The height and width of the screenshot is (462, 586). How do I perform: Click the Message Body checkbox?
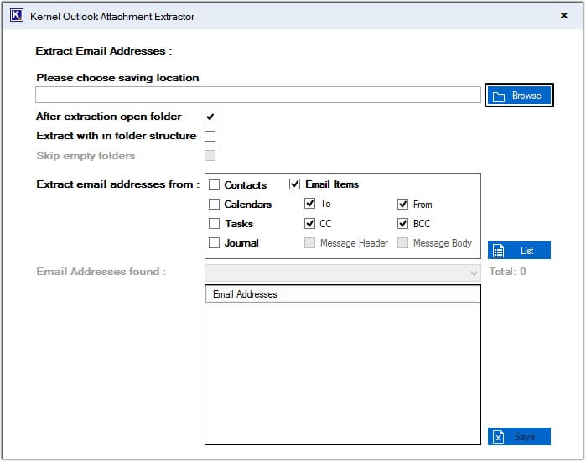403,243
